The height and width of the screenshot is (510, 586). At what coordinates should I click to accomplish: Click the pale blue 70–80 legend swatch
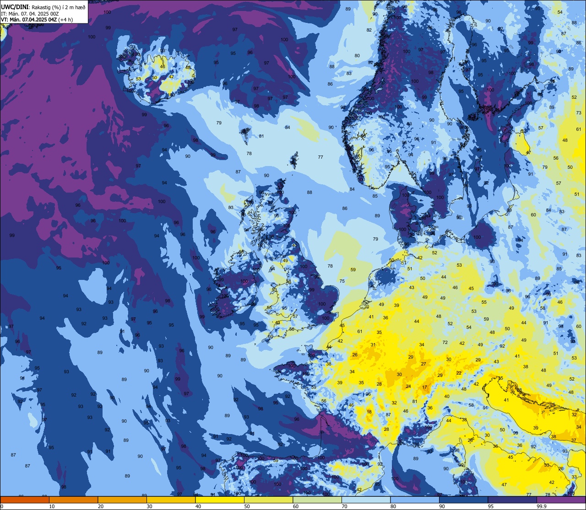(x=366, y=500)
